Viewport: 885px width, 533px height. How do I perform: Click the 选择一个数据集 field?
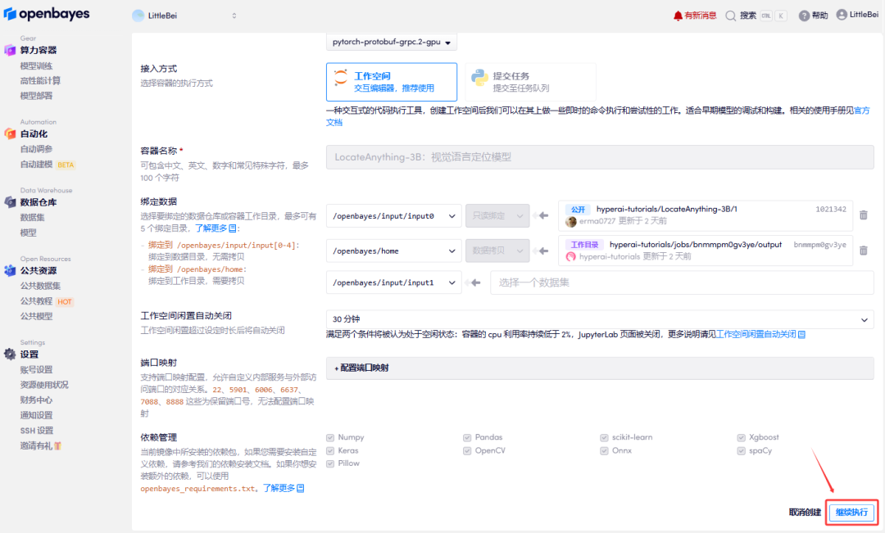tap(682, 282)
